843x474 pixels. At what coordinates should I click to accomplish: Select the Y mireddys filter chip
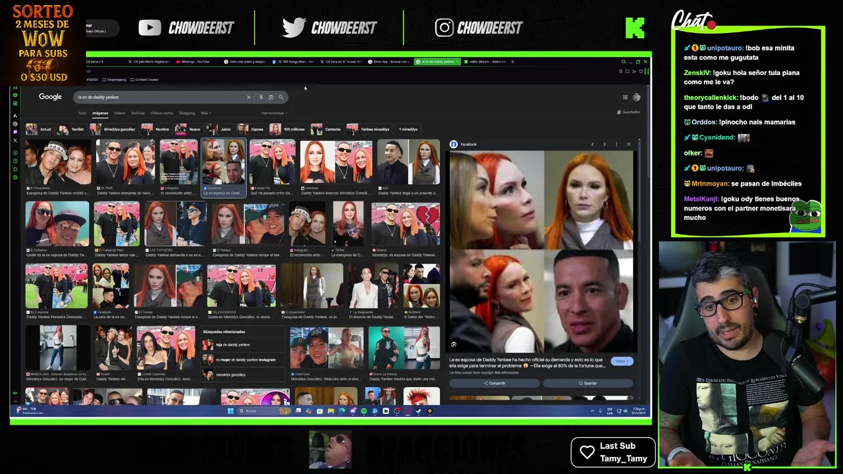tap(408, 129)
